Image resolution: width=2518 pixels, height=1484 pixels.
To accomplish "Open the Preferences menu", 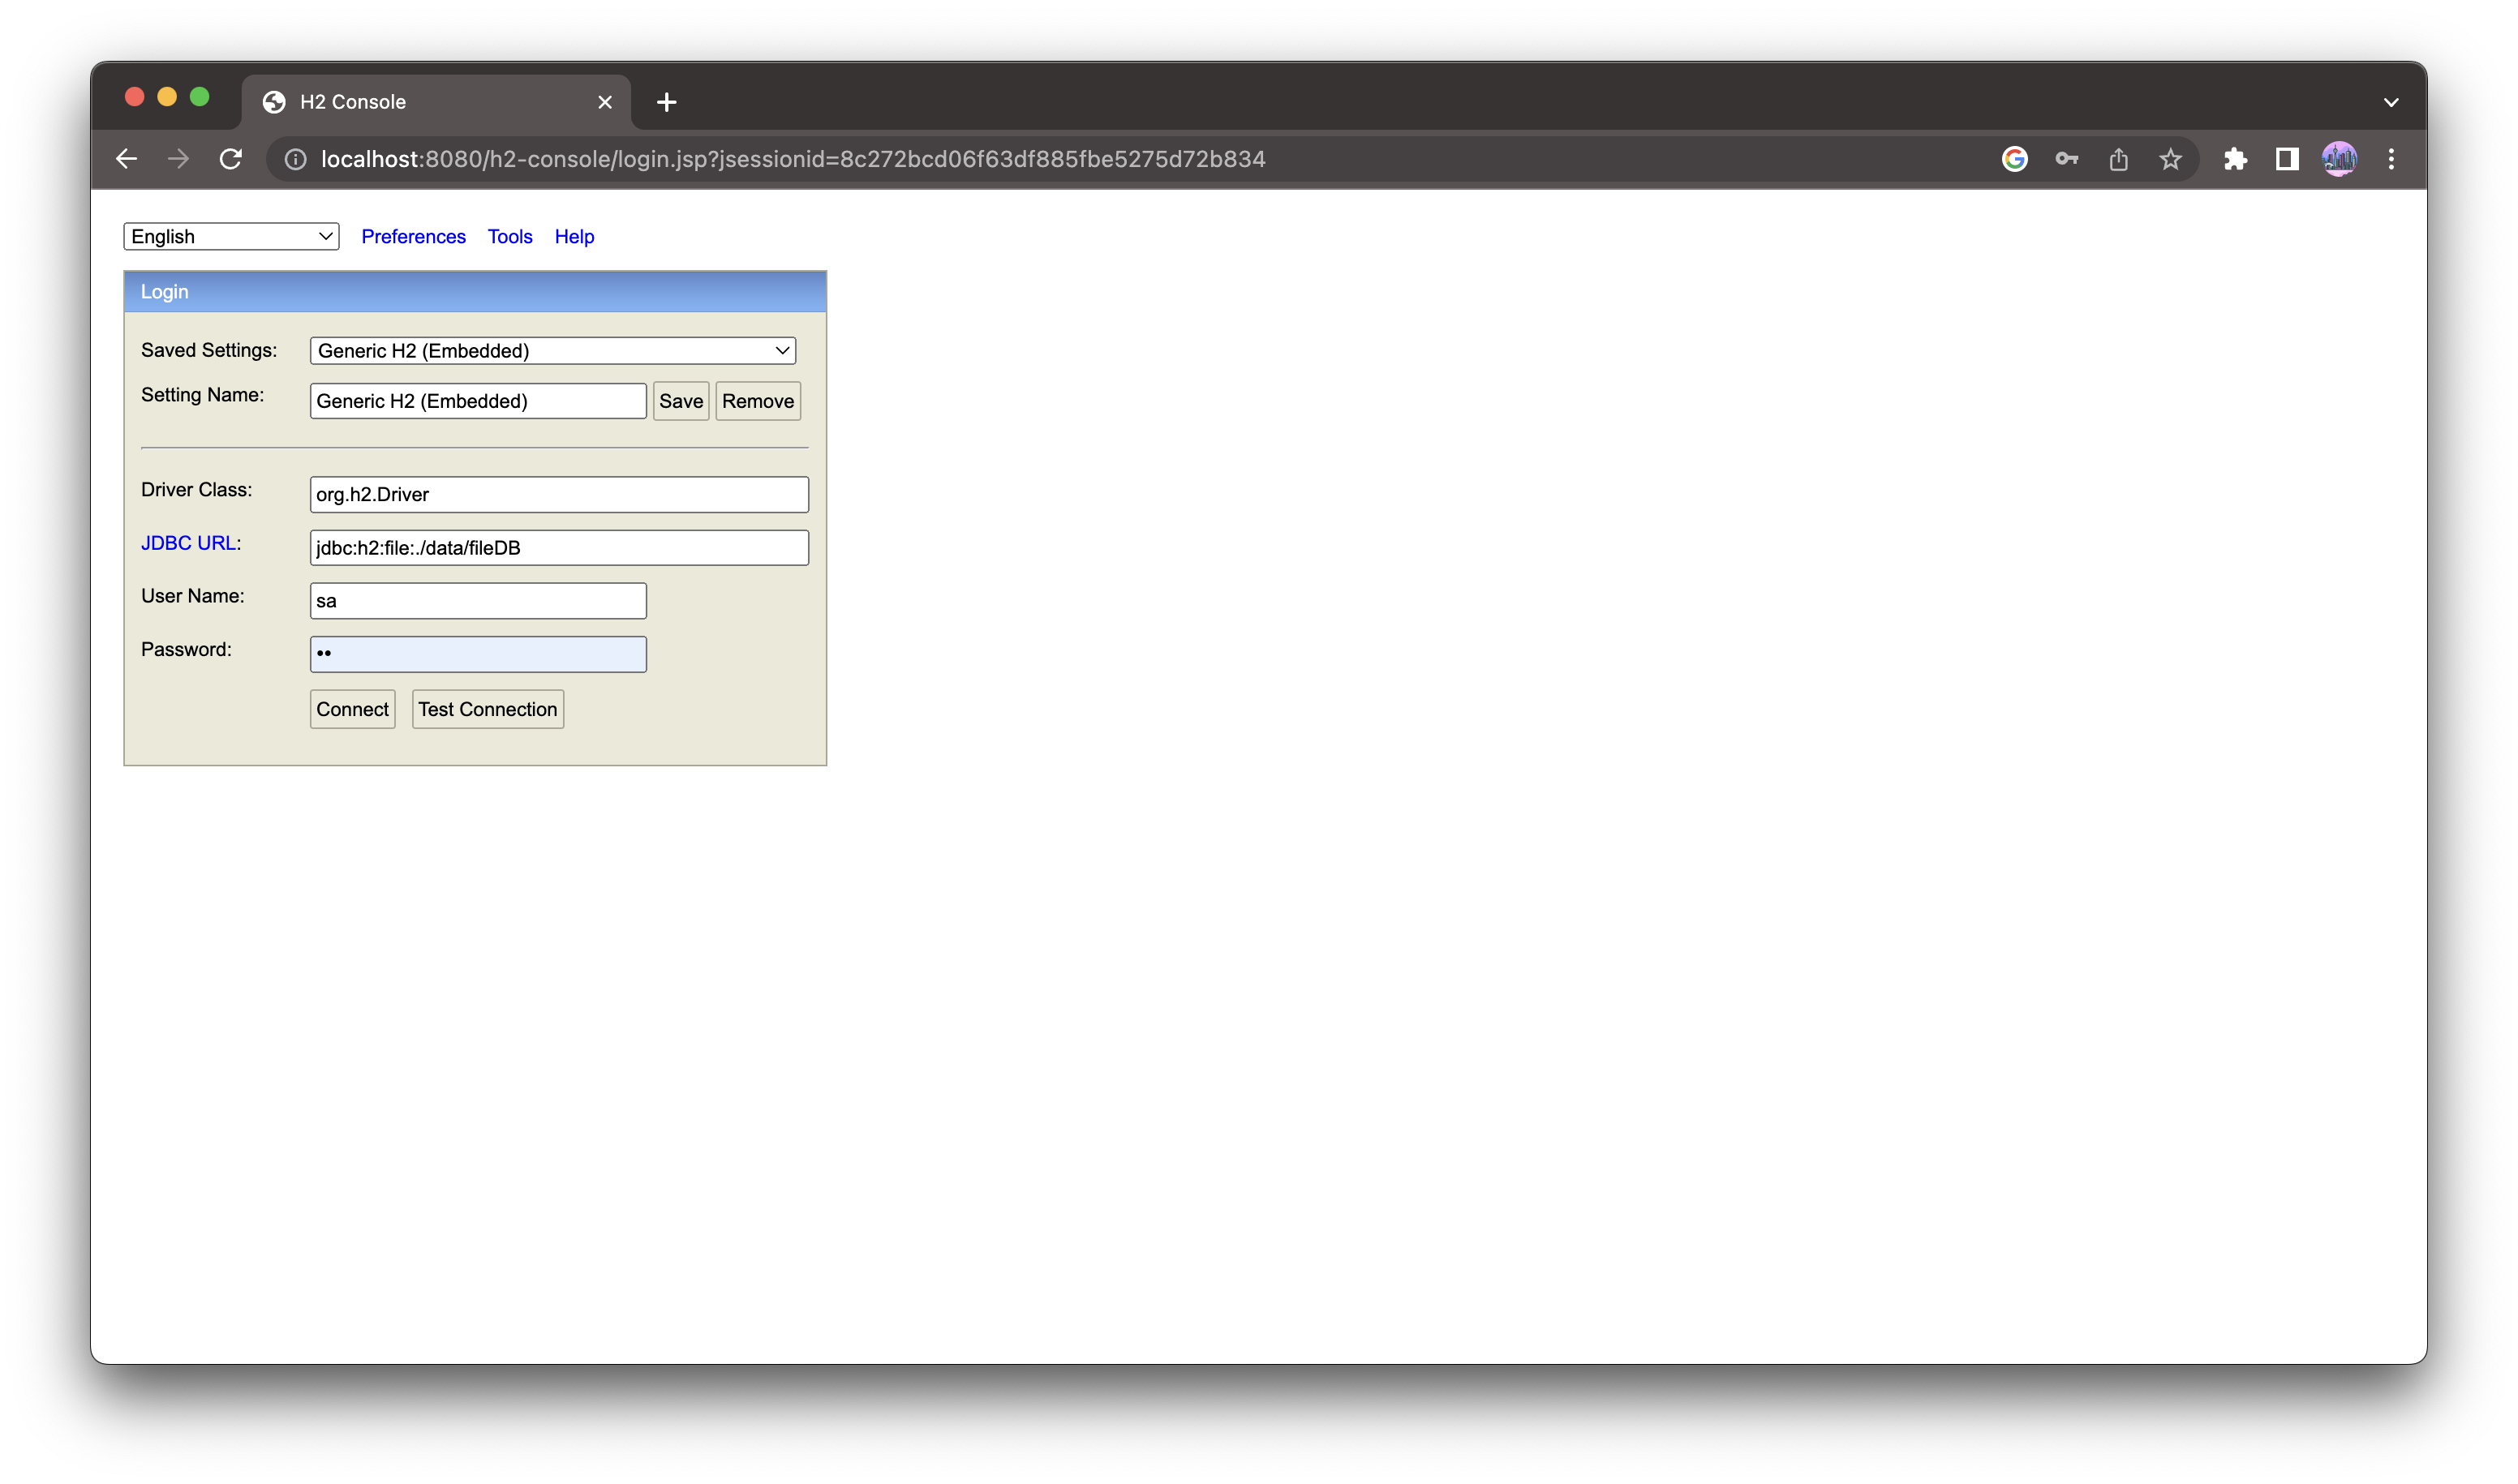I will 413,236.
